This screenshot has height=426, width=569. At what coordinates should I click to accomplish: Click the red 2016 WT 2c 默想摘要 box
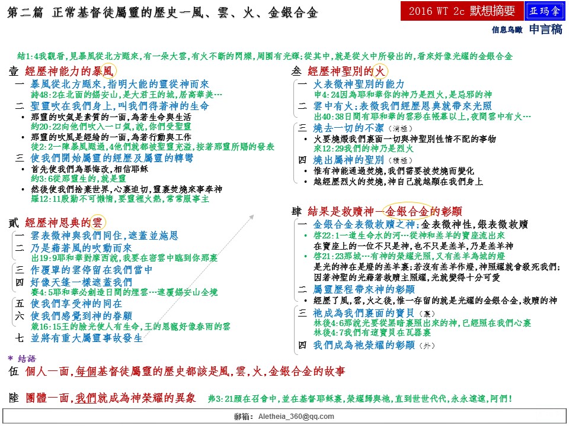pos(461,11)
